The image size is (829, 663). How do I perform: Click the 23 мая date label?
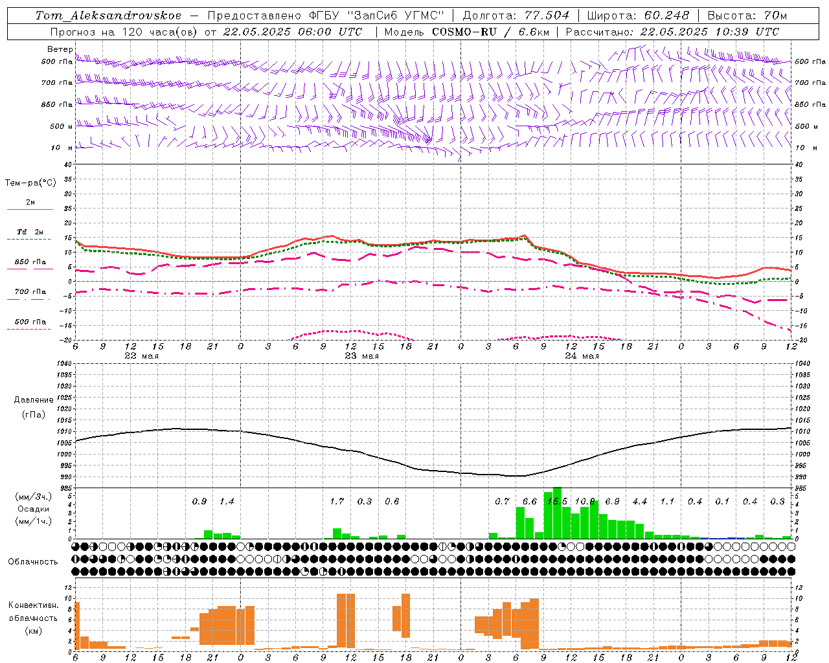click(x=361, y=355)
